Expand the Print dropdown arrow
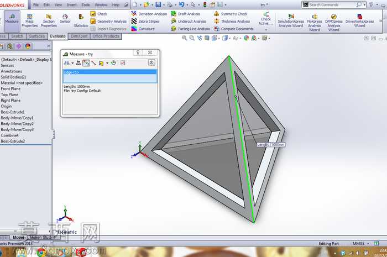 (x=175, y=5)
